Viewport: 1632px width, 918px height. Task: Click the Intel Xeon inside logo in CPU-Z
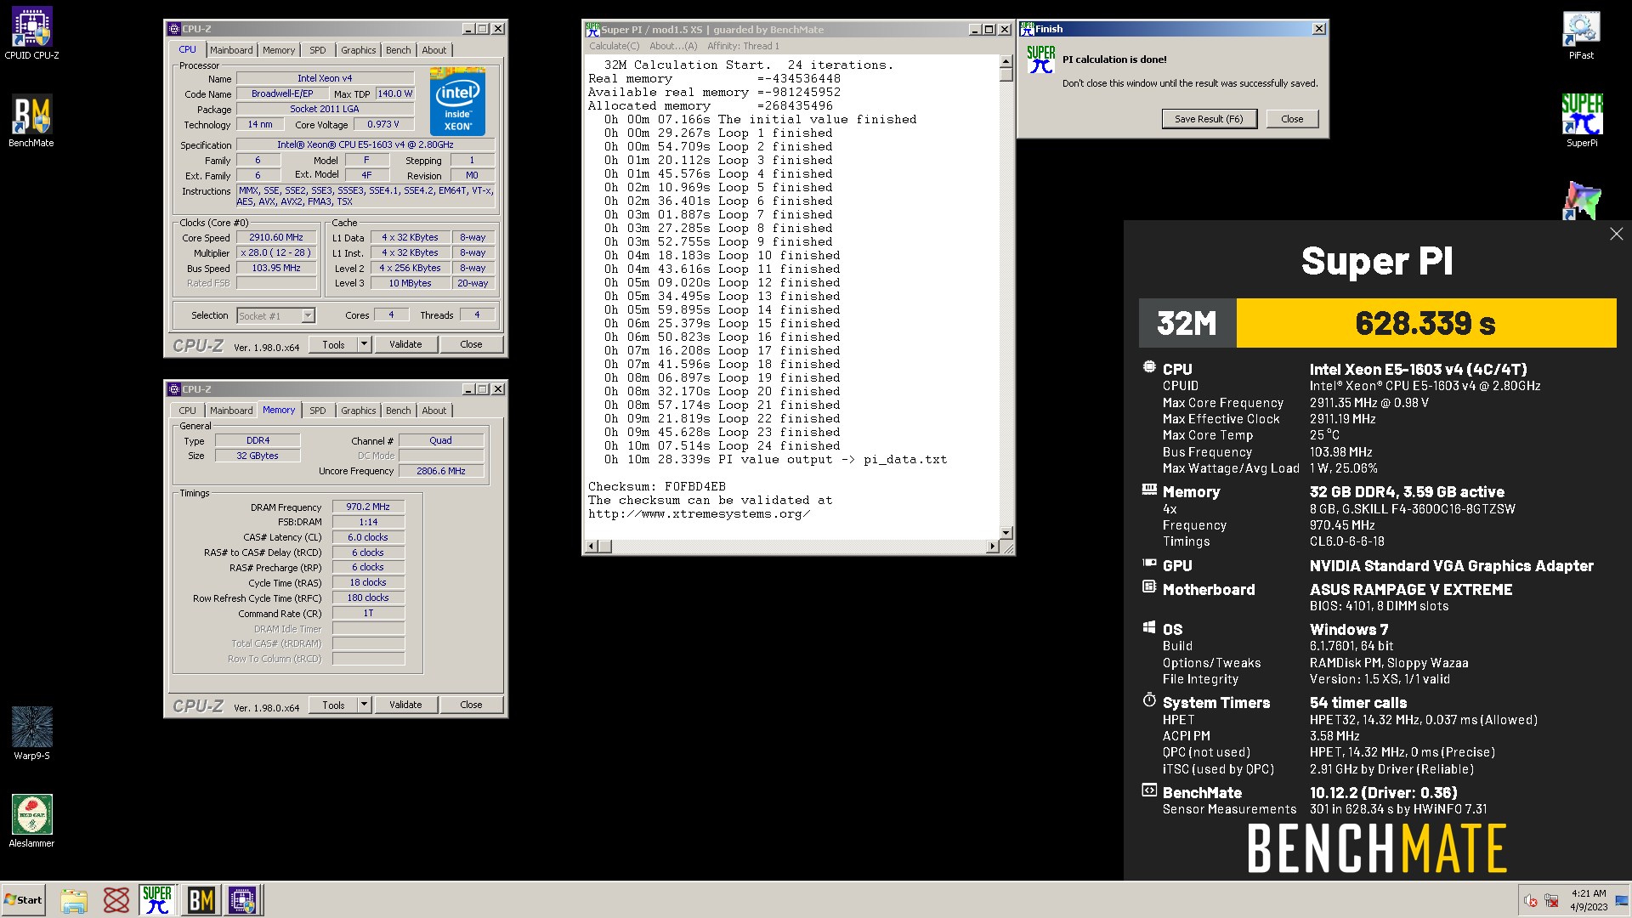457,101
